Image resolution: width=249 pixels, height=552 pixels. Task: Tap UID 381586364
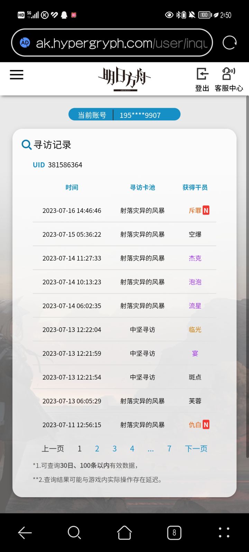pos(57,165)
